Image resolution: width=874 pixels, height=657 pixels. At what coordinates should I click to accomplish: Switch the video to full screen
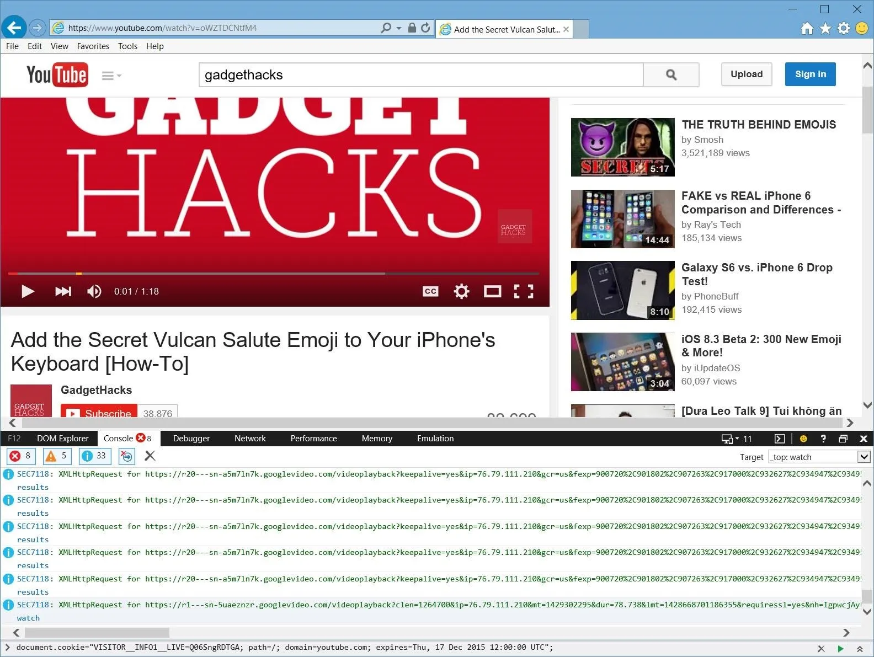[x=524, y=291]
